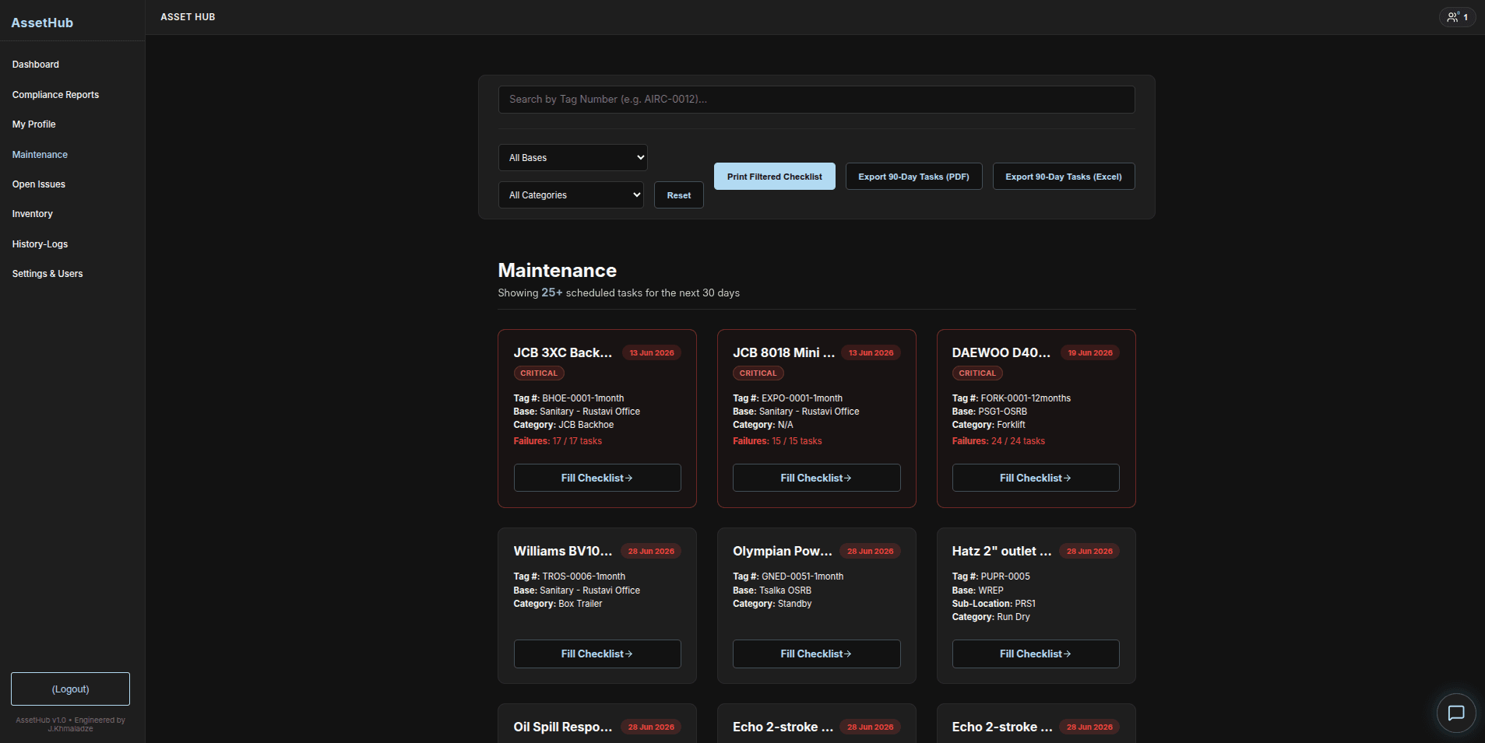The image size is (1485, 743).
Task: Click the JCB 8018 Mini card title
Action: pos(783,352)
